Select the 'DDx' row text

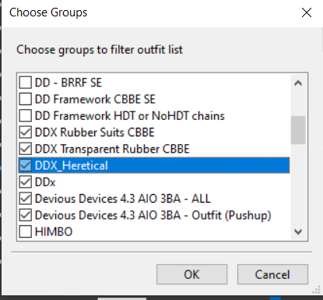(x=45, y=182)
